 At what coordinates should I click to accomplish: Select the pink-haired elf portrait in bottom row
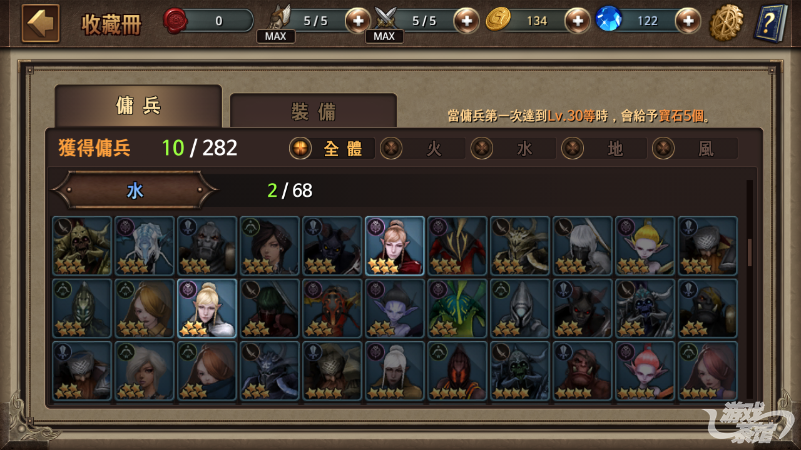pos(645,371)
